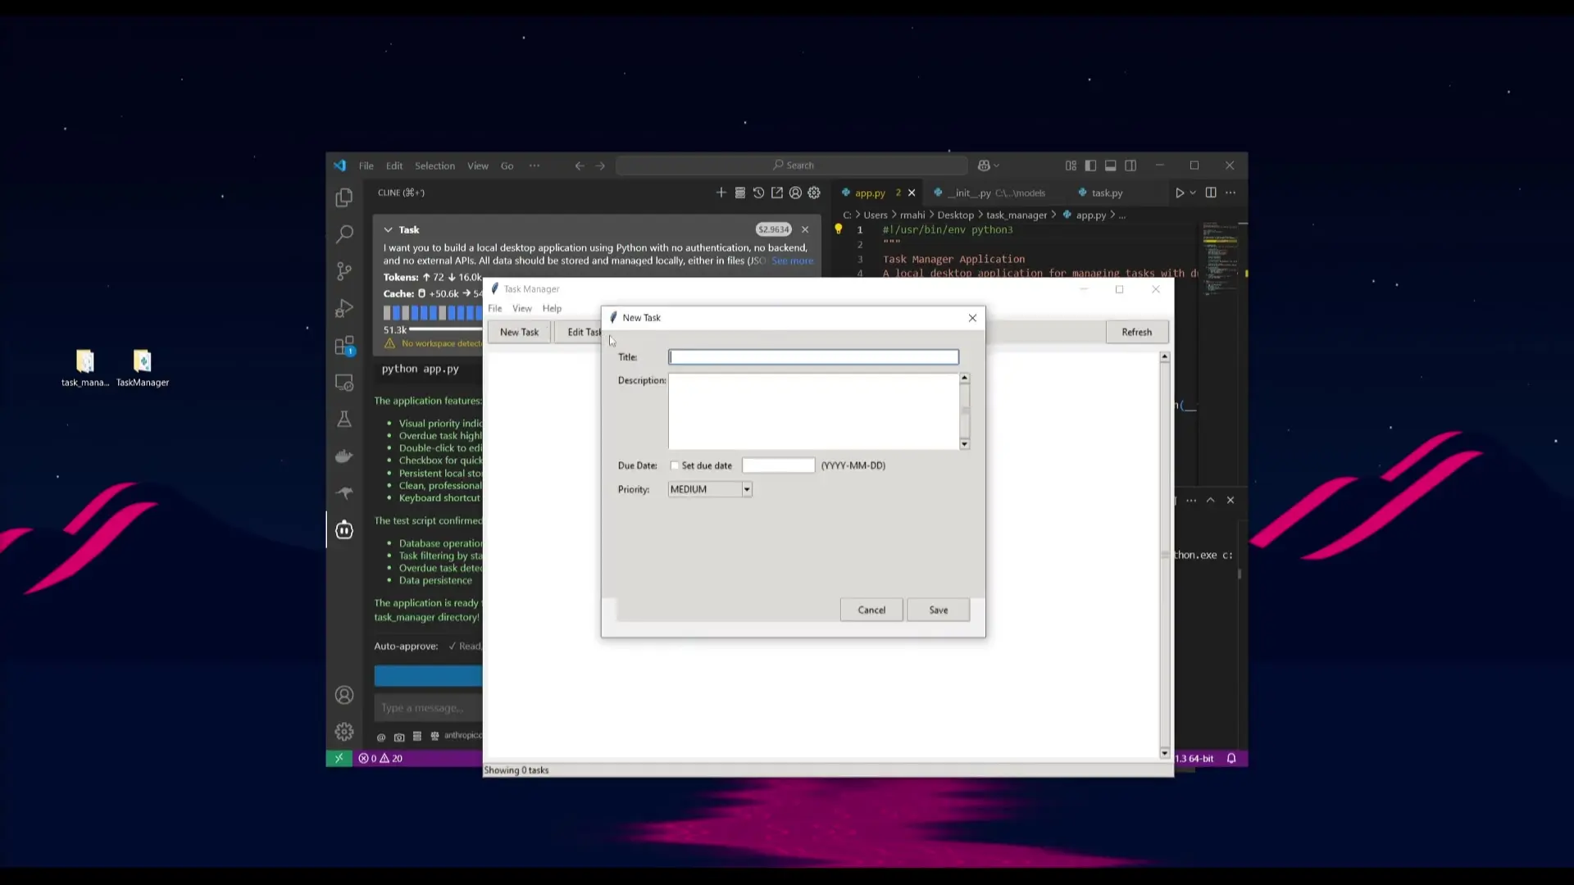Click the lightbulb on line 1
This screenshot has height=885, width=1574.
point(838,229)
